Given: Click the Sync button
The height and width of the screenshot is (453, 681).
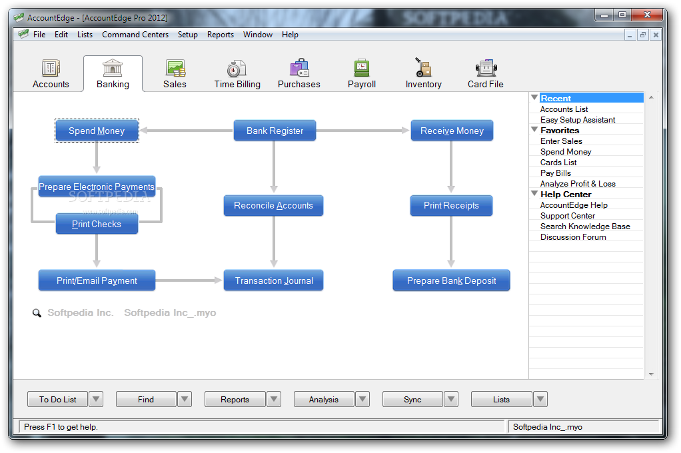Looking at the screenshot, I should point(412,399).
